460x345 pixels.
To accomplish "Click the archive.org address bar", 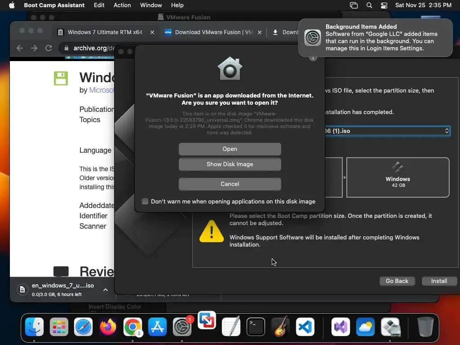I will pyautogui.click(x=94, y=48).
